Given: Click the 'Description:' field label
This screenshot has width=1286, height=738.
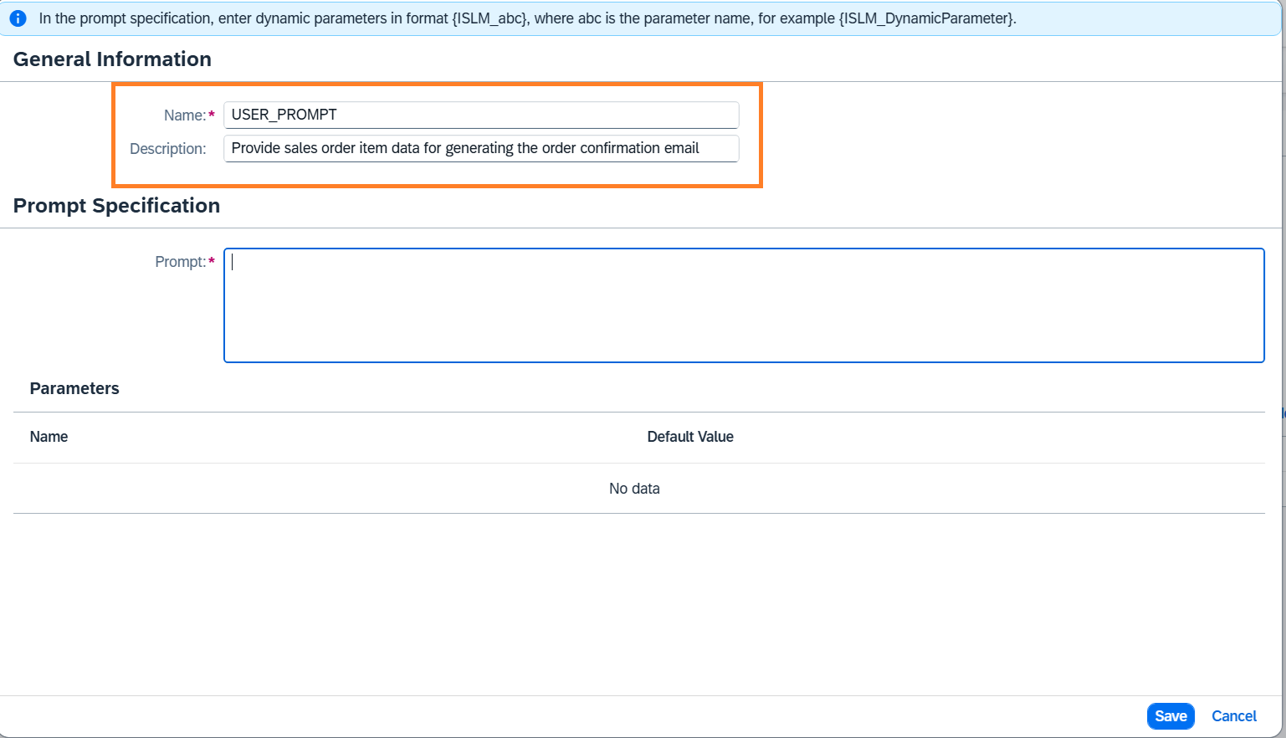Looking at the screenshot, I should 167,149.
